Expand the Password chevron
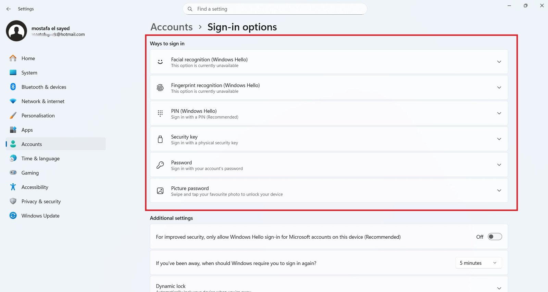 499,165
